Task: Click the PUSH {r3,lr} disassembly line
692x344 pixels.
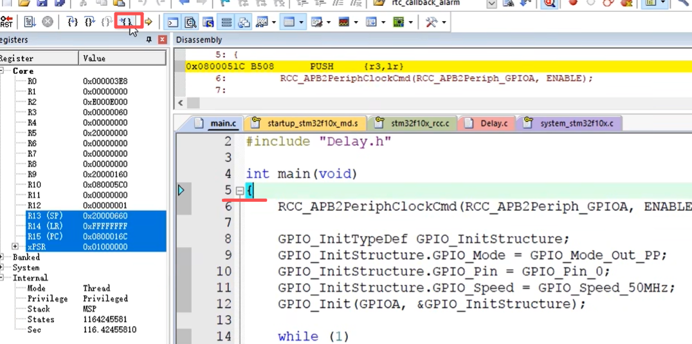Action: (439, 67)
